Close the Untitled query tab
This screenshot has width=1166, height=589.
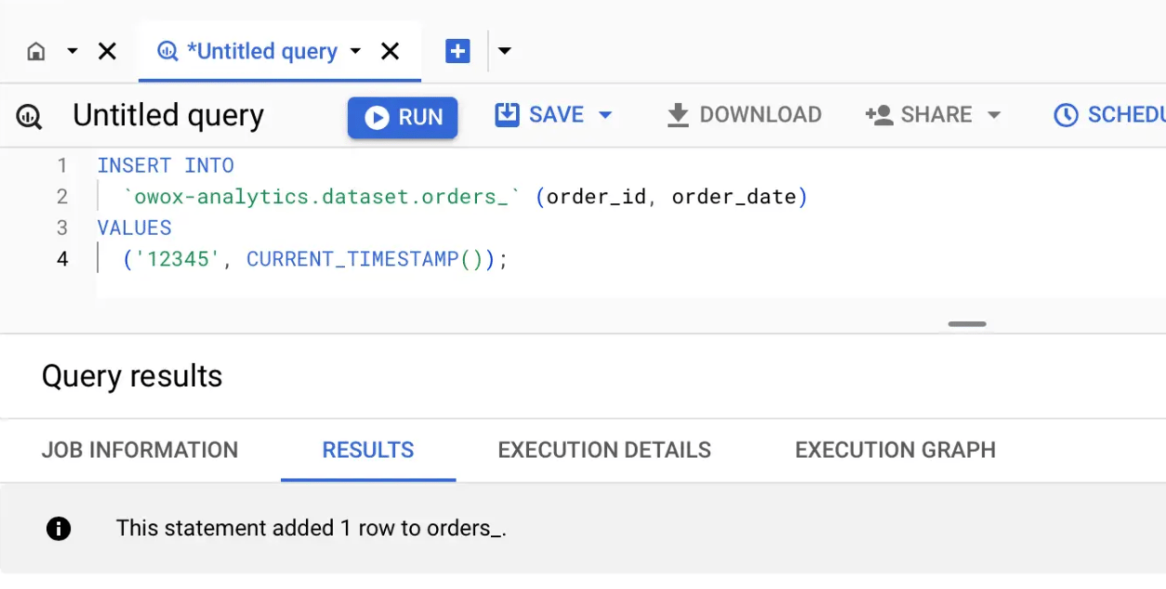pyautogui.click(x=391, y=51)
